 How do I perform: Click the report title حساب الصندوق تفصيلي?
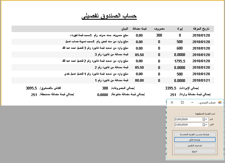tap(109, 16)
